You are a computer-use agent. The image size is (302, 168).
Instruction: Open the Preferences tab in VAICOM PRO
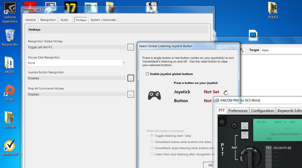point(238,110)
